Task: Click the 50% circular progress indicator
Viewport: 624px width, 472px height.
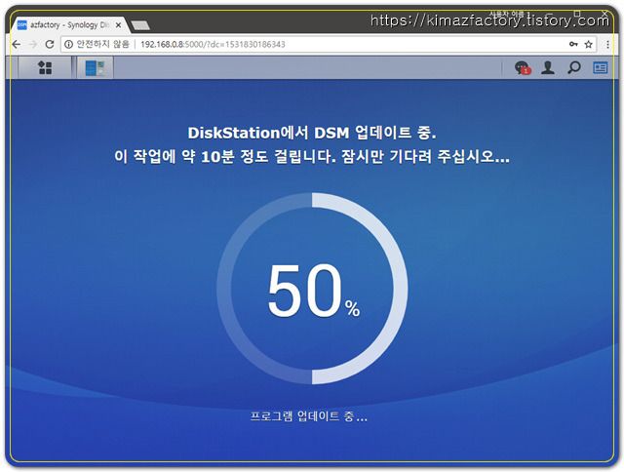Action: click(x=312, y=289)
